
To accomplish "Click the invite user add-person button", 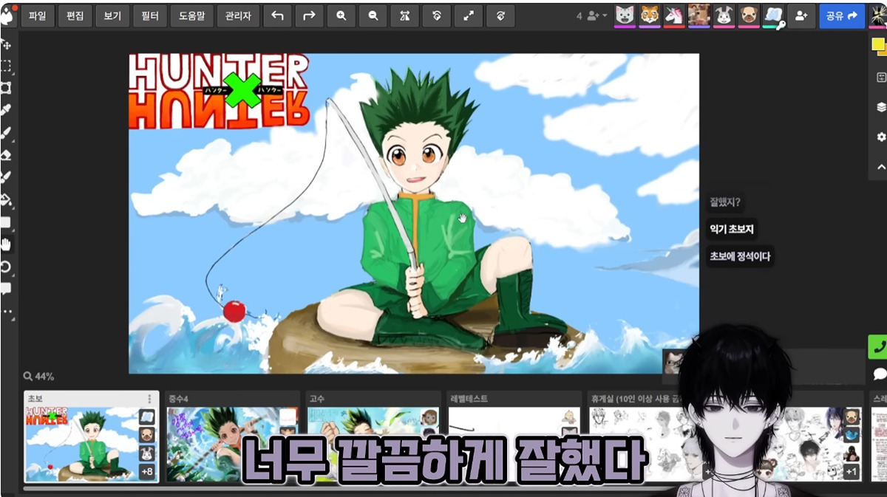I will (x=801, y=16).
